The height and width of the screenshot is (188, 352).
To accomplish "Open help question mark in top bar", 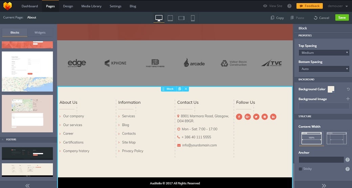I will [289, 6].
